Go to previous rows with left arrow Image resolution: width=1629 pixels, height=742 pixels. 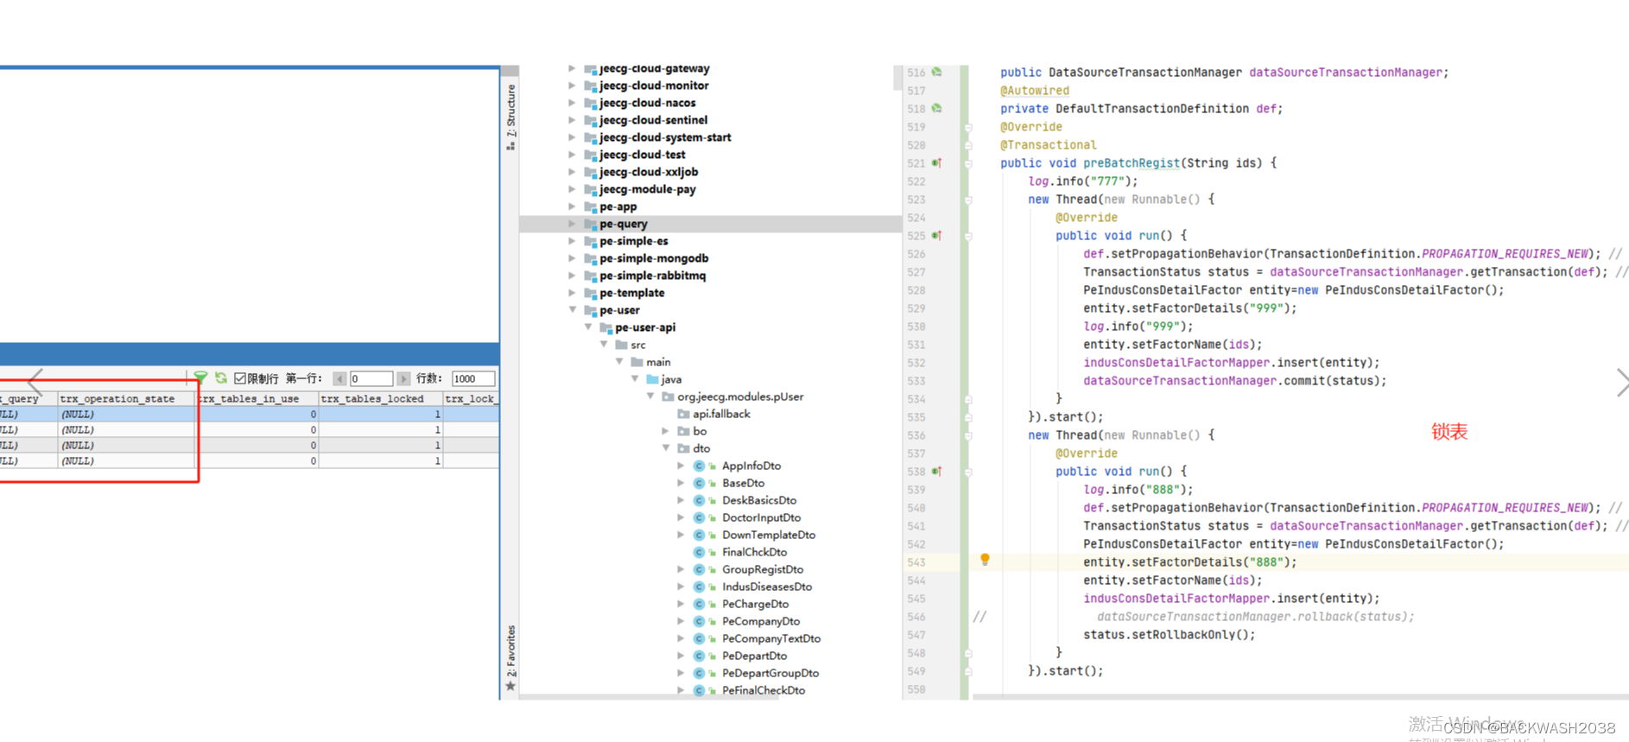click(x=340, y=378)
